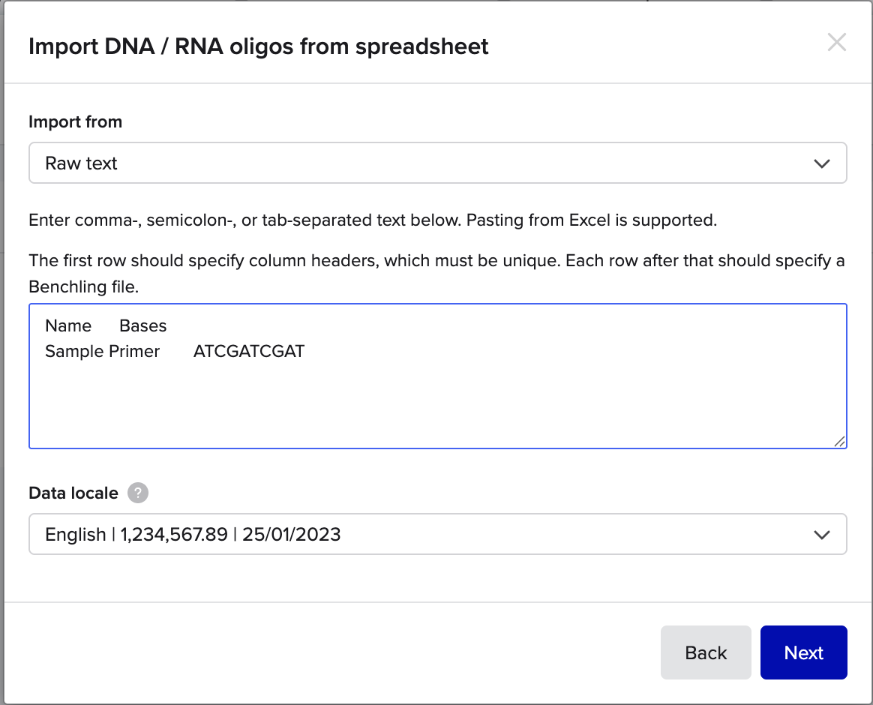Place cursor on "Name" header in text area
873x705 pixels.
click(68, 325)
